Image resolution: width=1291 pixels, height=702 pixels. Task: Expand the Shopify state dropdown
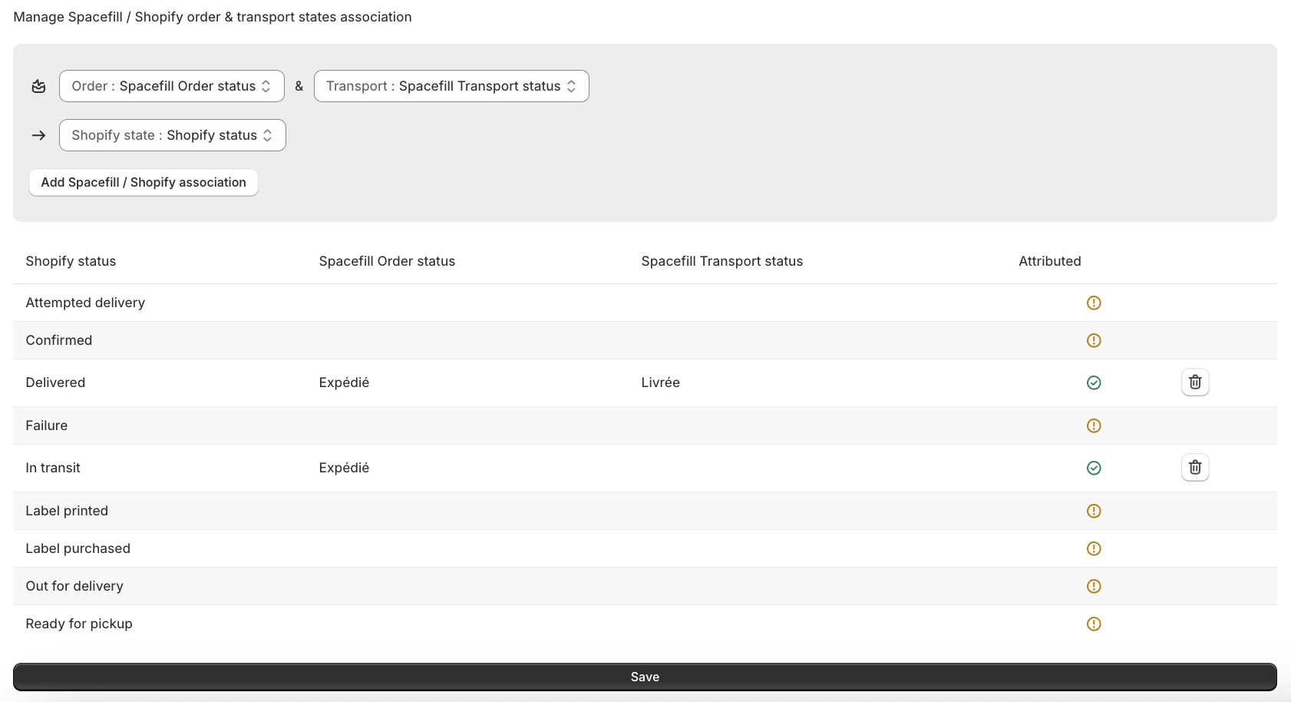tap(172, 135)
